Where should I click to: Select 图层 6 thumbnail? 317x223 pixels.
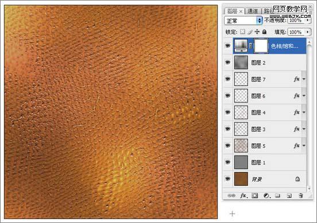click(x=241, y=95)
